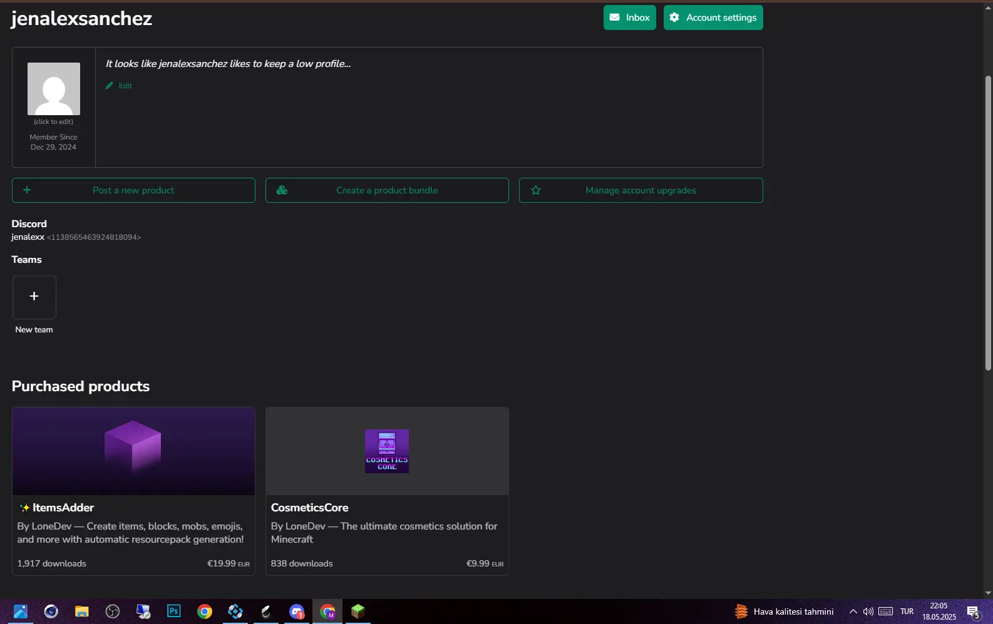Click the CosmeticsCore description by LoneDev
Screen dimensions: 993x624
(x=384, y=533)
